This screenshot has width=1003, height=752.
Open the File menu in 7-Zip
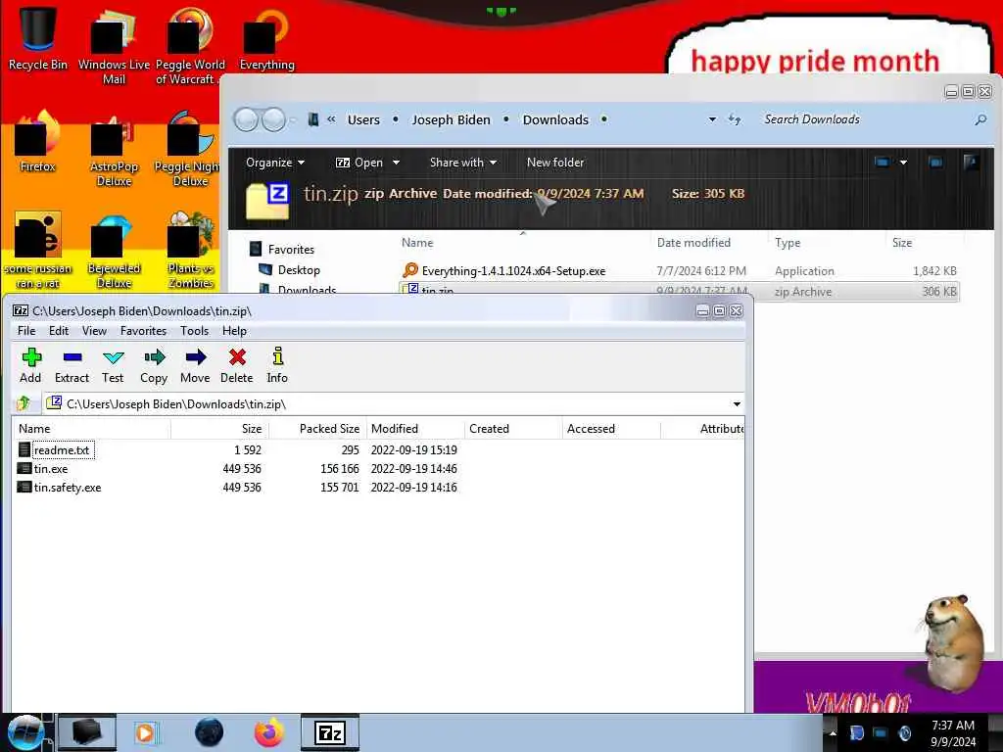[26, 331]
